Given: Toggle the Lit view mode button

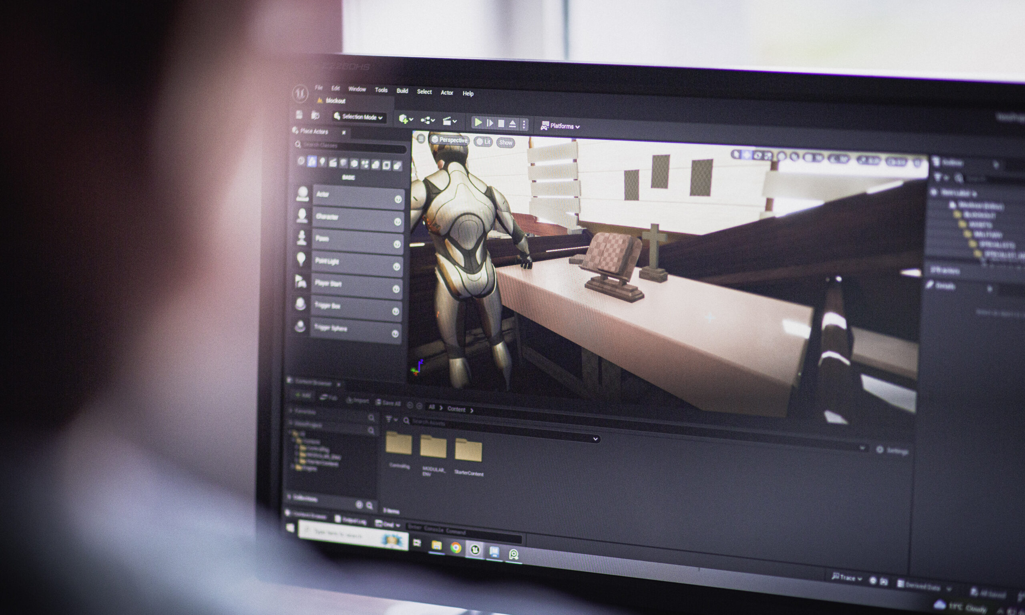Looking at the screenshot, I should tap(484, 142).
